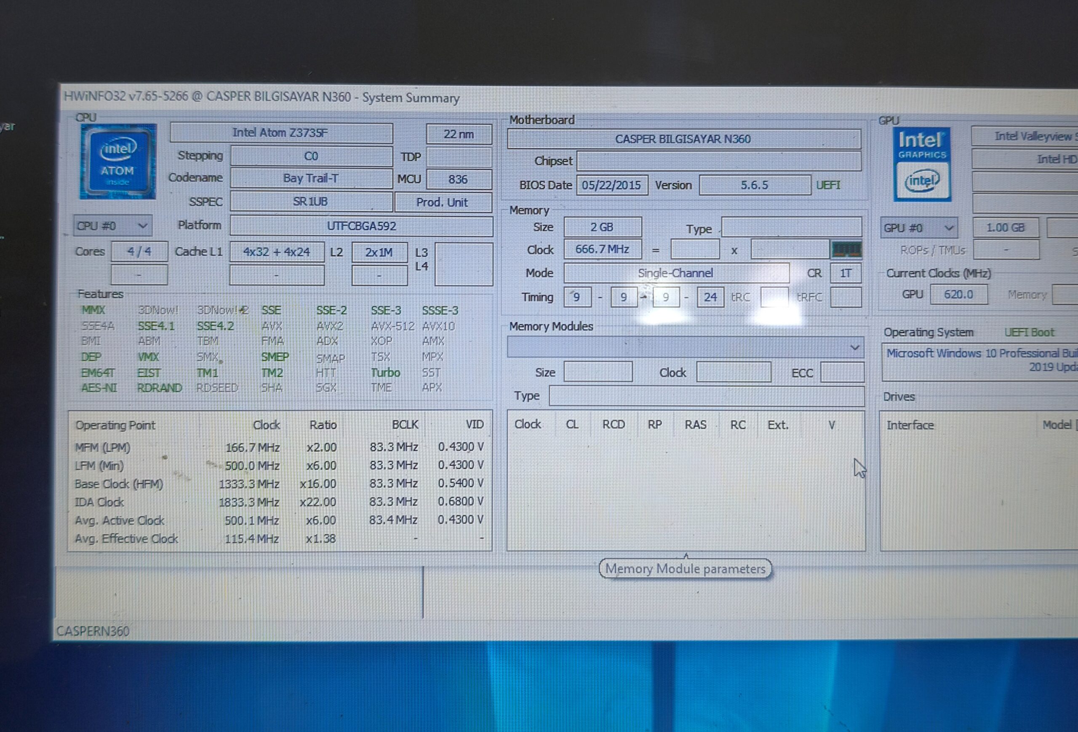
Task: Click the BCLK column header
Action: [405, 425]
